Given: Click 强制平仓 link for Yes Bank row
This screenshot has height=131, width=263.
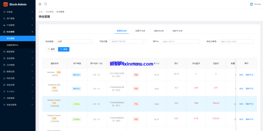Looking at the screenshot, I should [249, 75].
